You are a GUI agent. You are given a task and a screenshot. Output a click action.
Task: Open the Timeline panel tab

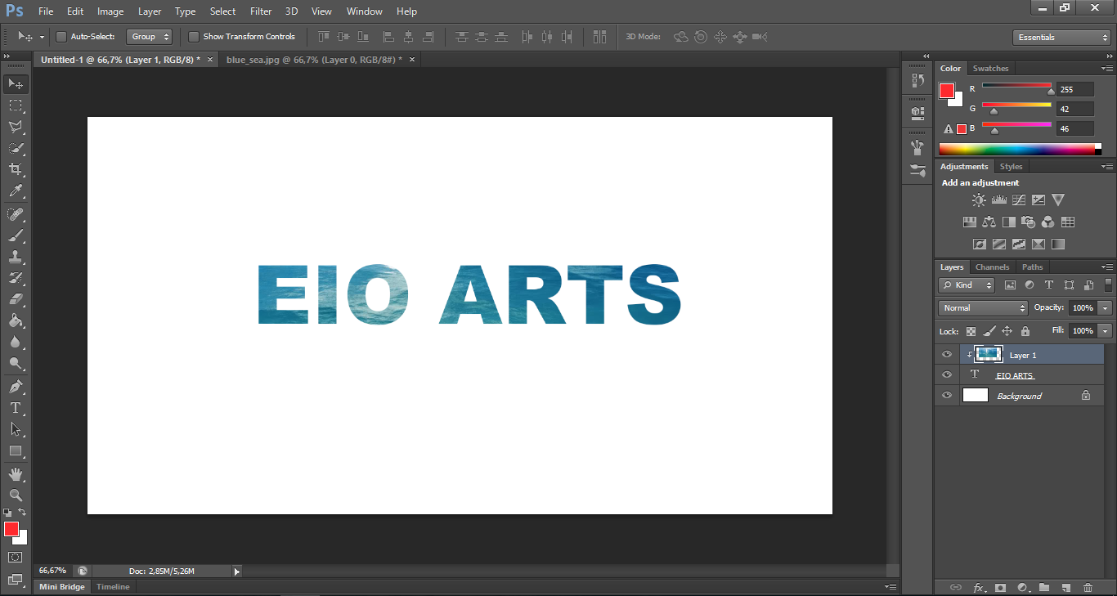click(113, 587)
